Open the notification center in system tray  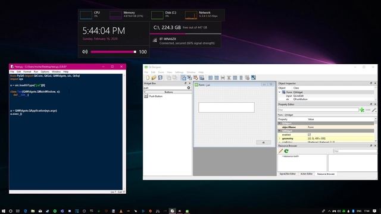(374, 211)
